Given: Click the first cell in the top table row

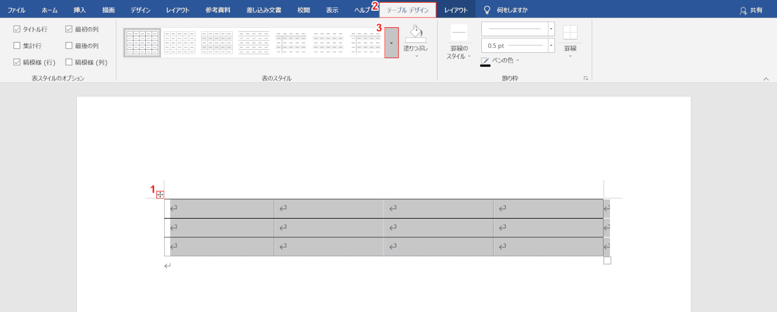Looking at the screenshot, I should pos(219,209).
